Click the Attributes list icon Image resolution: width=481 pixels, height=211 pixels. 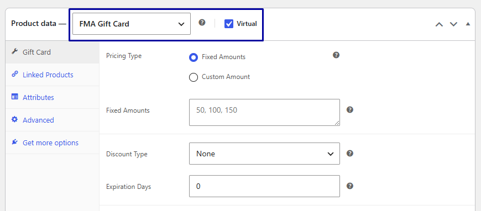pyautogui.click(x=14, y=97)
